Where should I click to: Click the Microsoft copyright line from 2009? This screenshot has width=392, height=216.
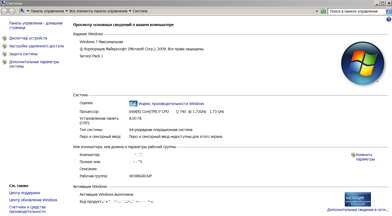tap(142, 49)
